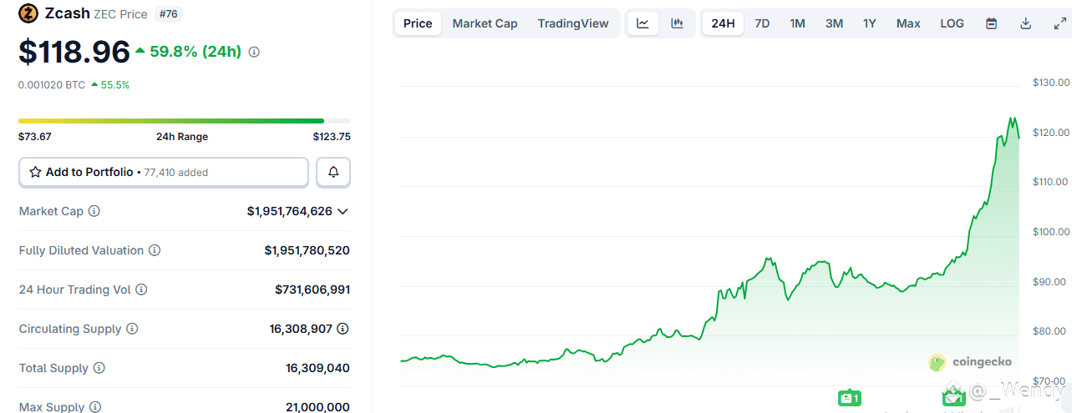This screenshot has height=413, width=1072.
Task: Download the chart data
Action: click(1025, 23)
